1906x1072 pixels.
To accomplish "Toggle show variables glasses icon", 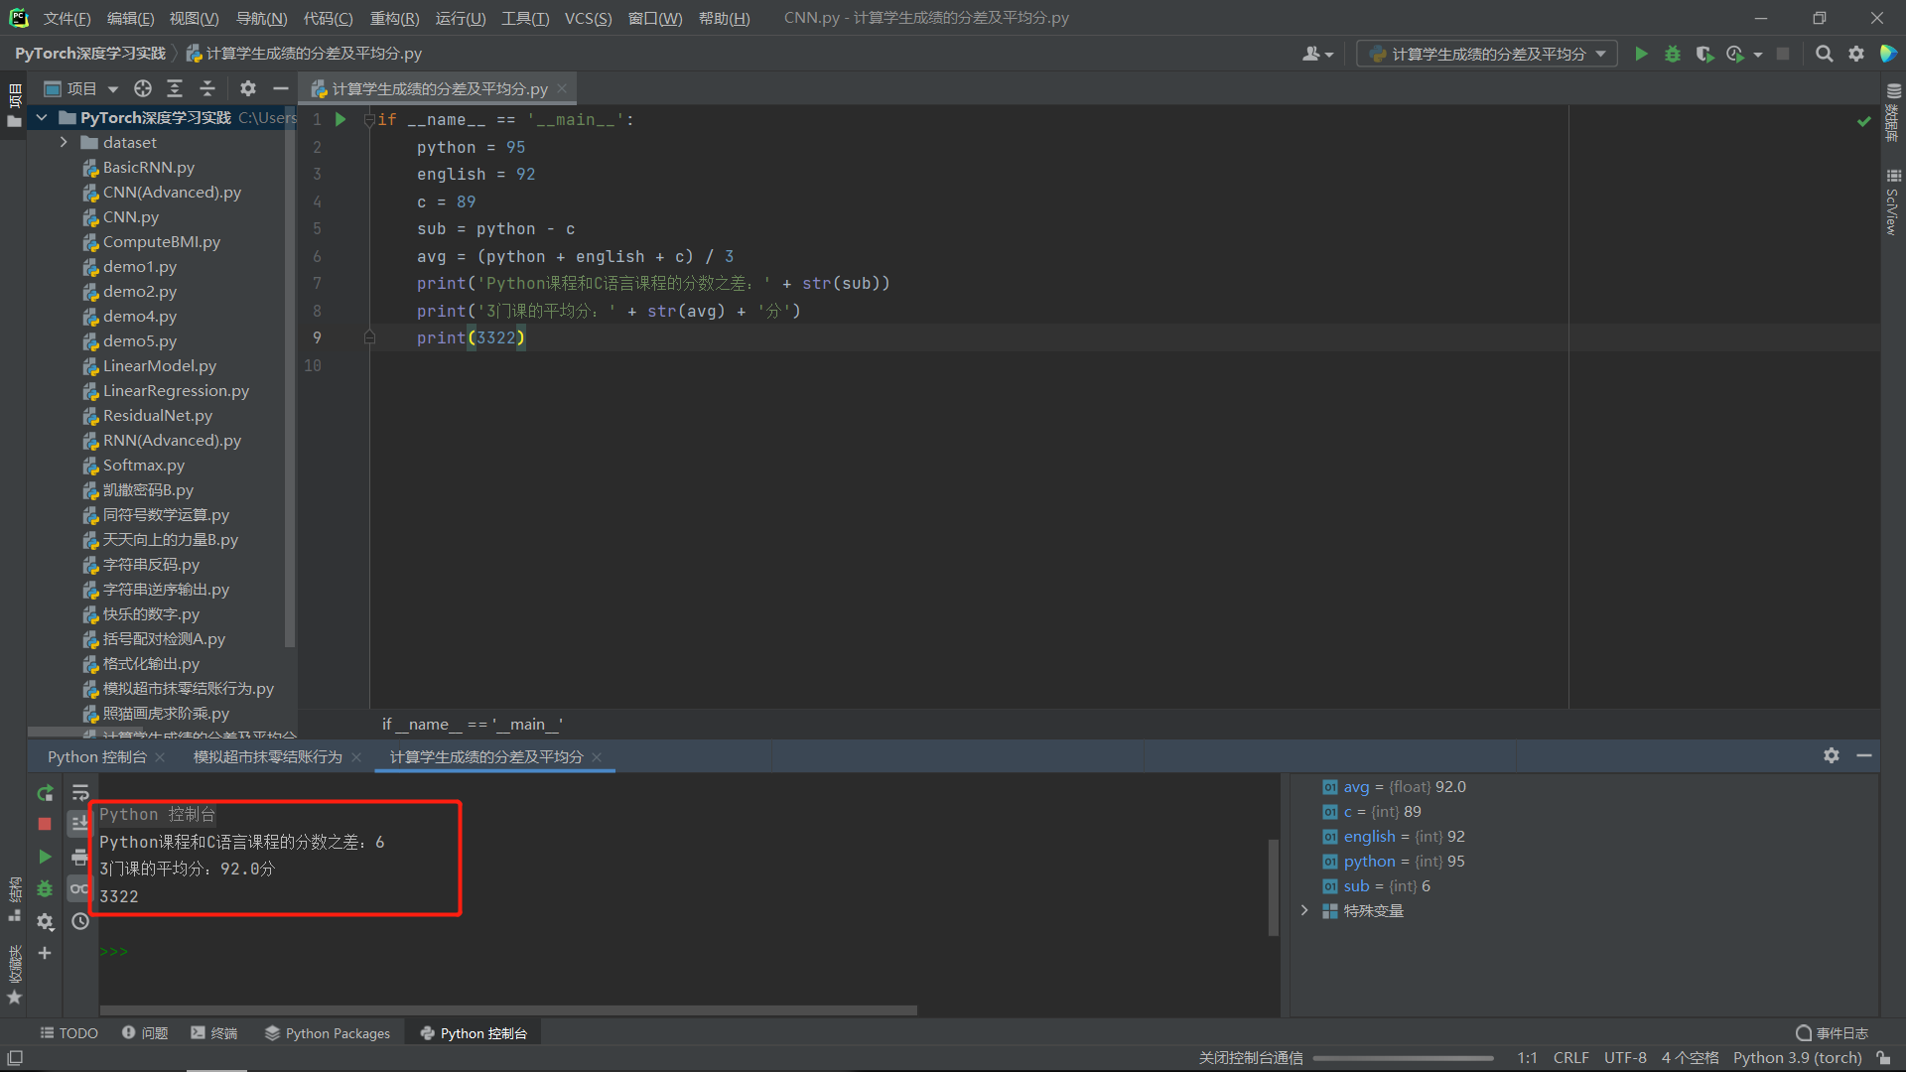I will click(80, 888).
